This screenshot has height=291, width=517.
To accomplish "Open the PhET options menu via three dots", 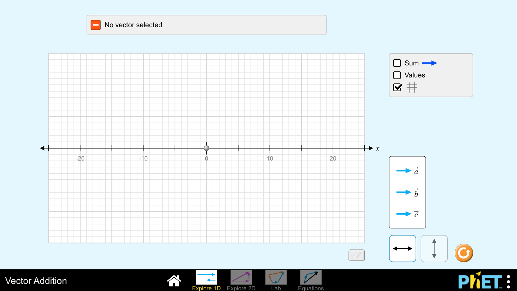I will coord(508,280).
